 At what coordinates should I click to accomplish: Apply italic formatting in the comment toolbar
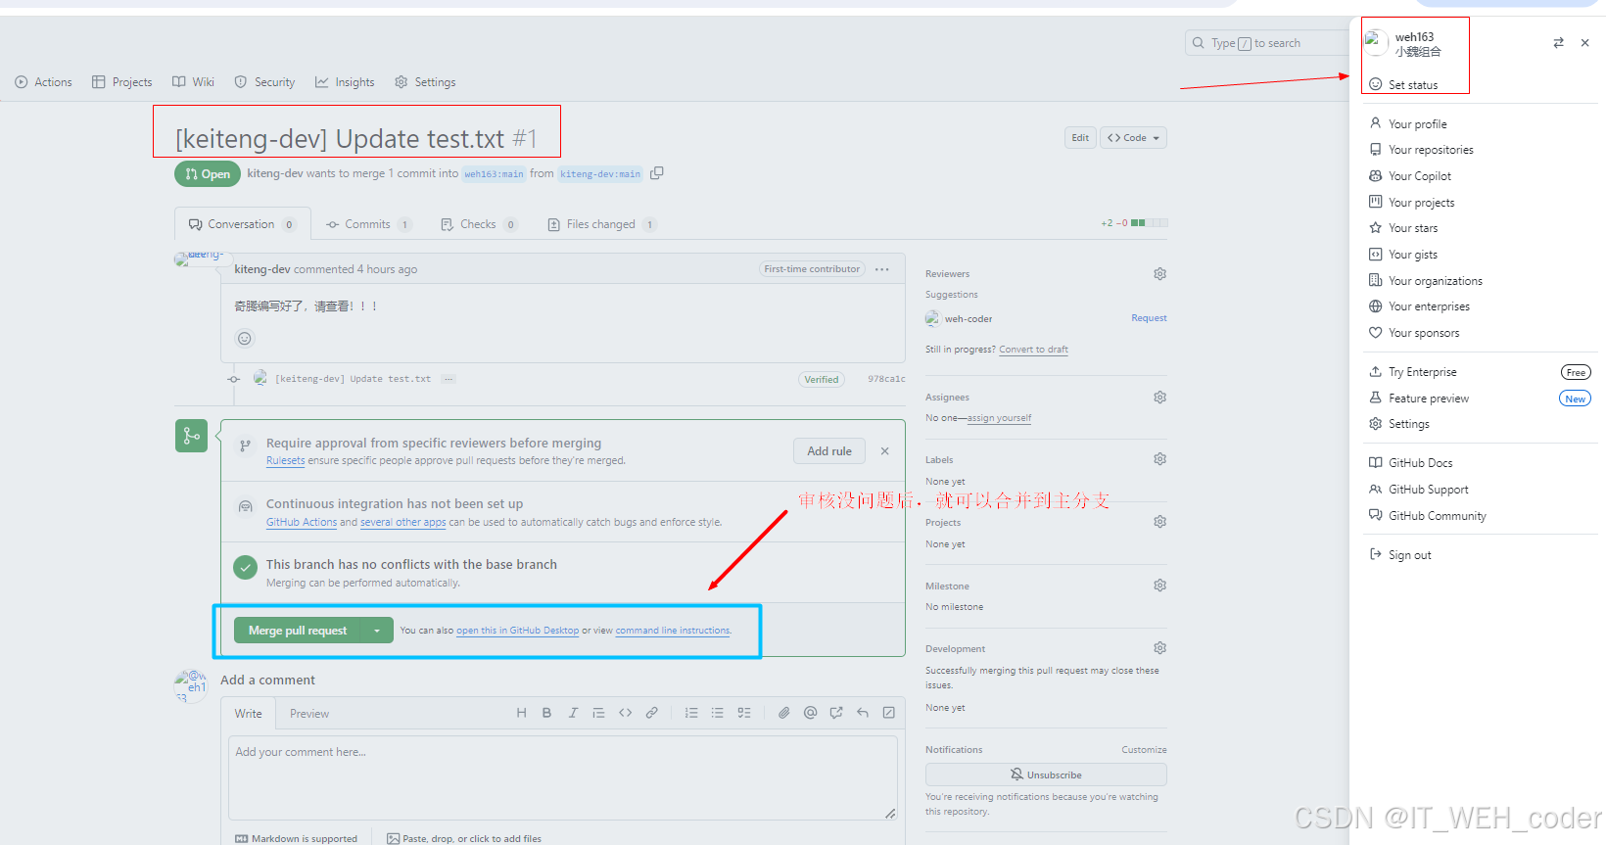pyautogui.click(x=573, y=713)
